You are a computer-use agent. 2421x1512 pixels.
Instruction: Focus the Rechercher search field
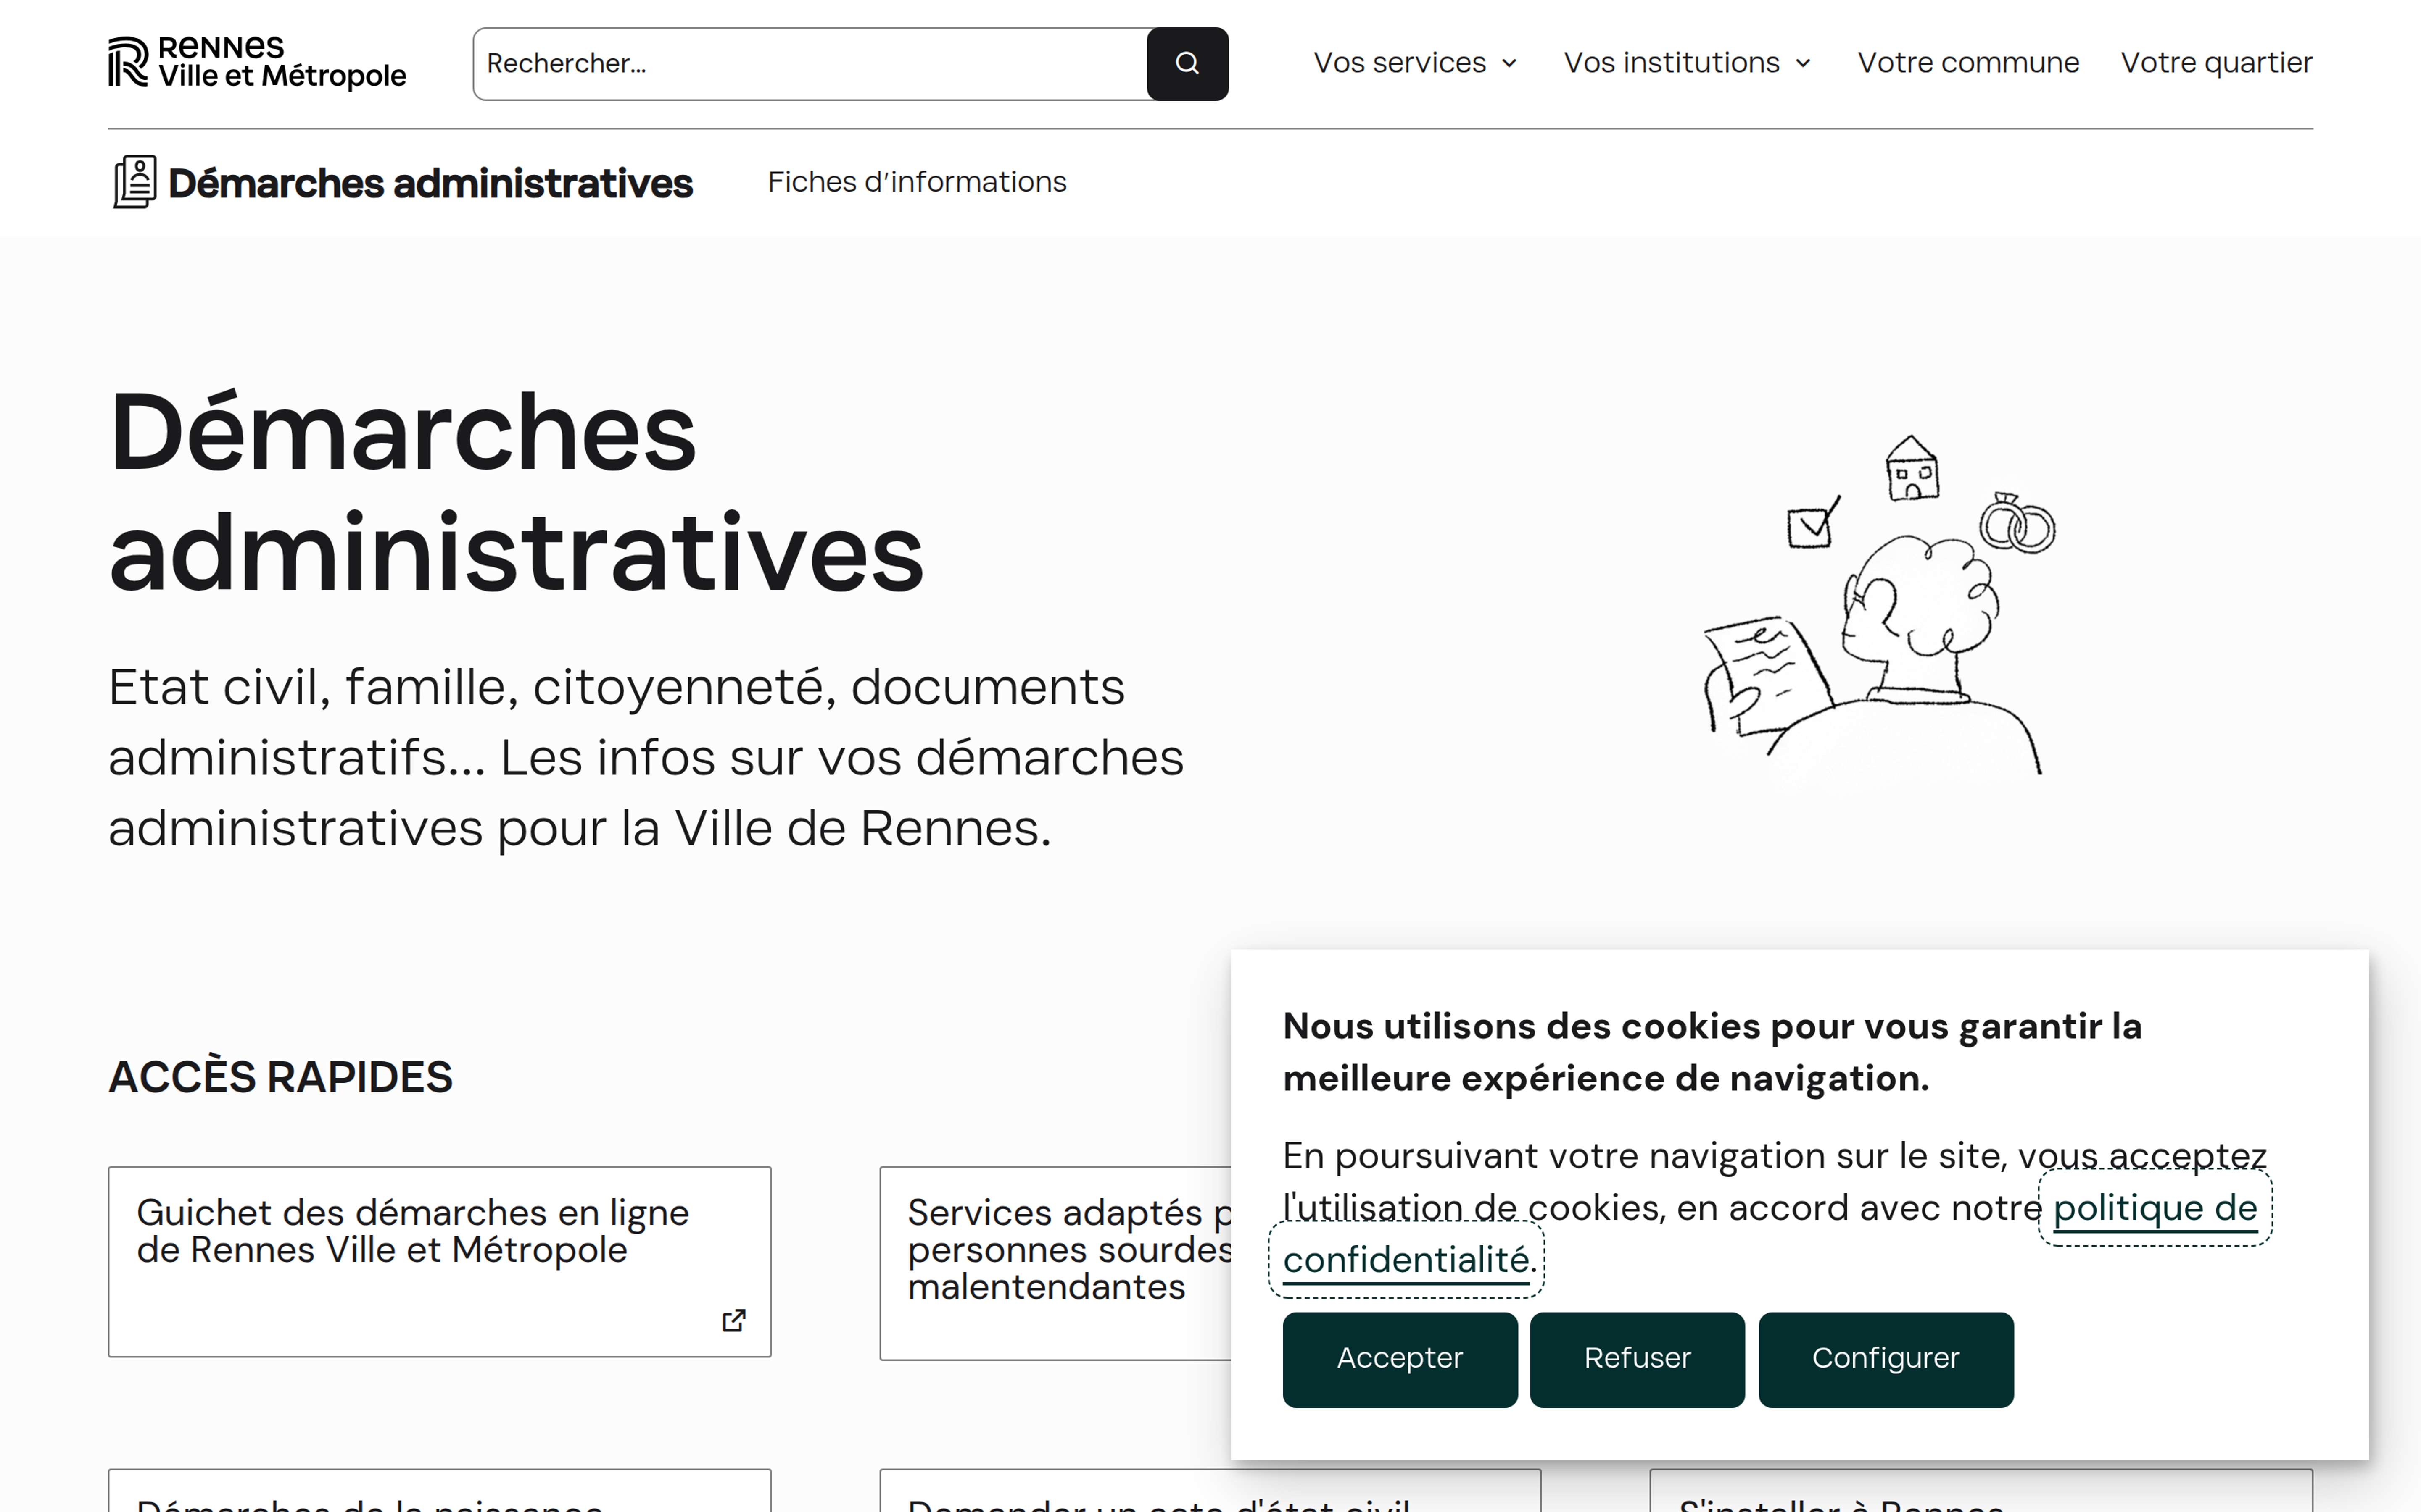[x=810, y=63]
